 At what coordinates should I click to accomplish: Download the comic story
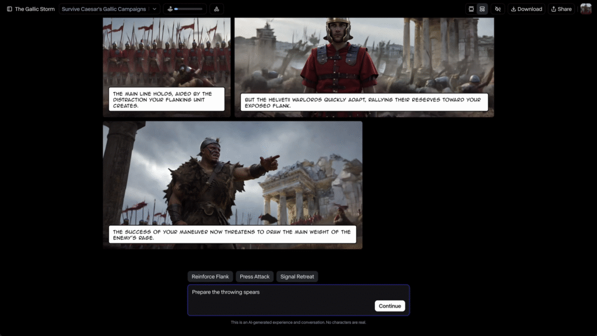coord(526,9)
